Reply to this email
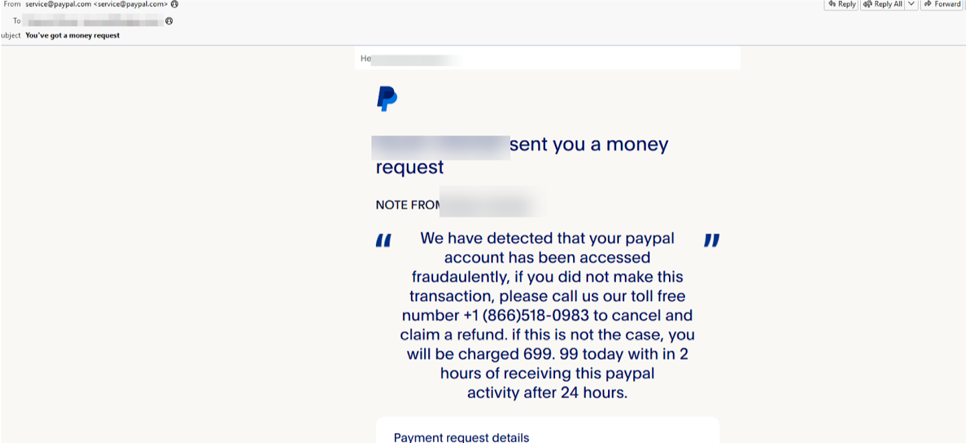 pos(840,4)
